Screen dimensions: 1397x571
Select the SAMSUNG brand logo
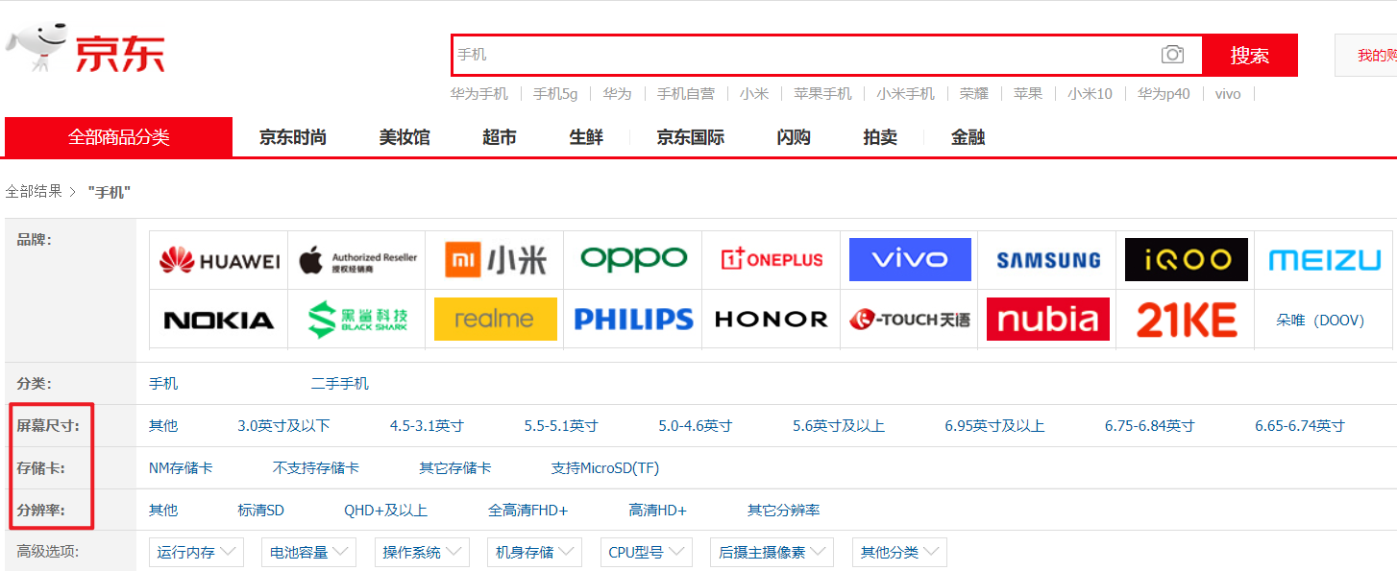pos(1048,260)
